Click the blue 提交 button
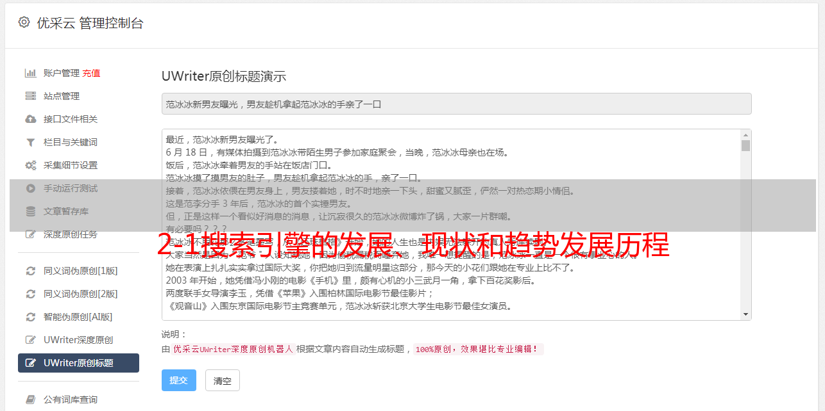Screen dimensions: 825x411 tap(179, 380)
